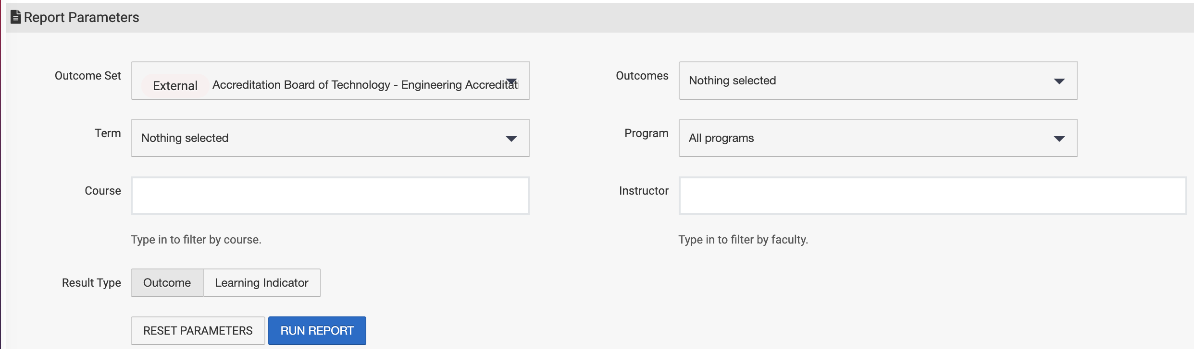Click the Instructor label
Screen dimensions: 1194x349
[644, 191]
